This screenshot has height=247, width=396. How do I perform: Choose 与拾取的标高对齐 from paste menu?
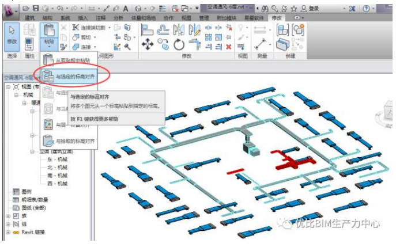(76, 140)
